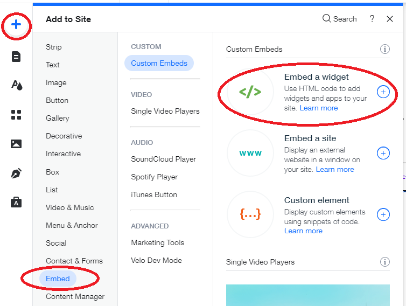Viewport: 406px width, 306px height.
Task: Show info for Single Video Players section
Action: tap(385, 262)
